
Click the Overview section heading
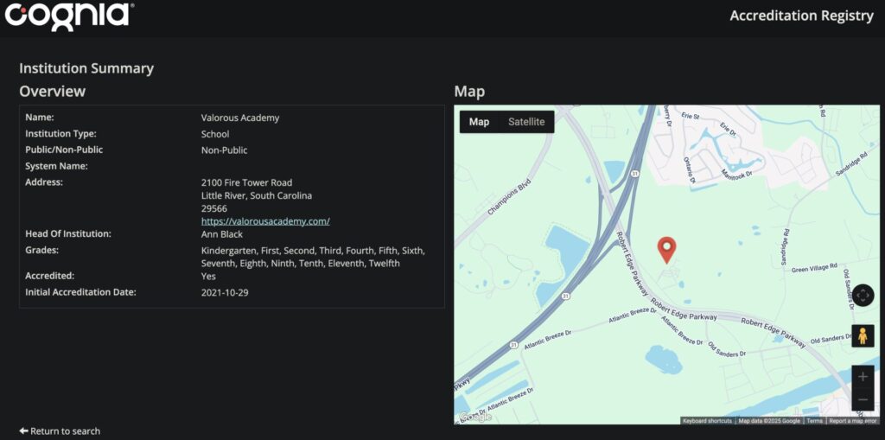point(53,92)
